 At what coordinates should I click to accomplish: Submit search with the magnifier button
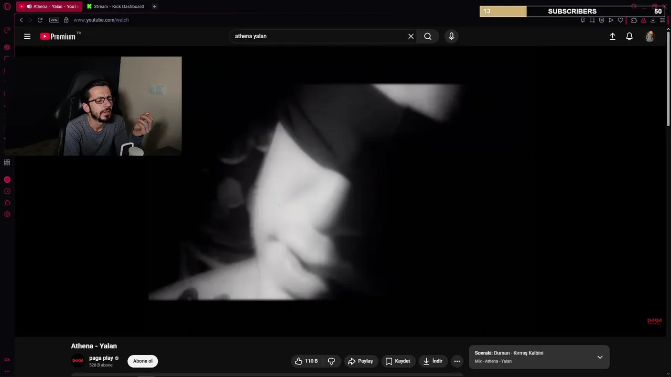tap(428, 36)
